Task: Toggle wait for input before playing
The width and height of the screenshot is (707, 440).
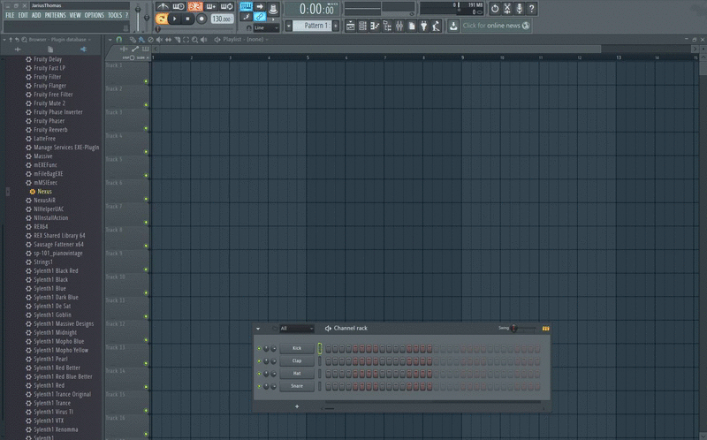Action: [179, 6]
